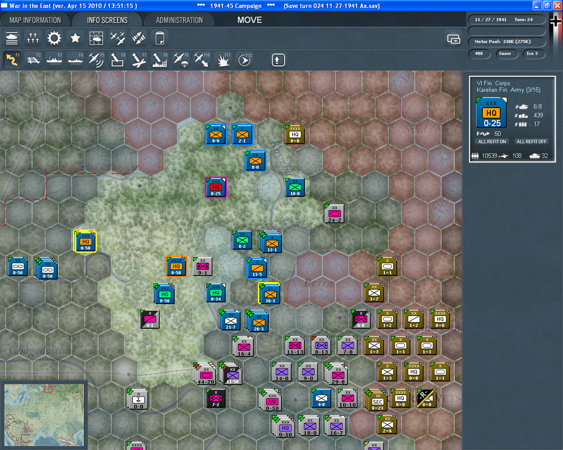Select the F9 air transport parachute mode
Viewport: 563px width, 450px height.
coord(181,60)
